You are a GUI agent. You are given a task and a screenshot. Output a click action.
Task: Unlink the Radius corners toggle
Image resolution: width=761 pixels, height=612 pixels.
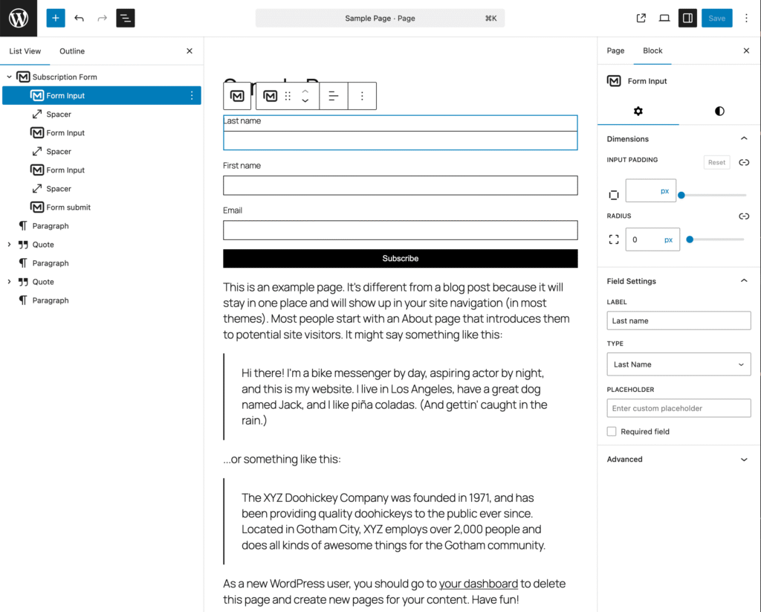click(744, 216)
